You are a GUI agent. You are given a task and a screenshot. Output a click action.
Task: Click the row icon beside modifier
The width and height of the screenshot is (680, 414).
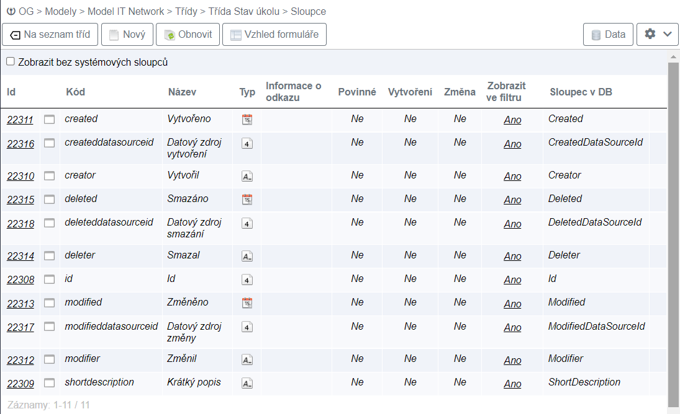click(49, 359)
